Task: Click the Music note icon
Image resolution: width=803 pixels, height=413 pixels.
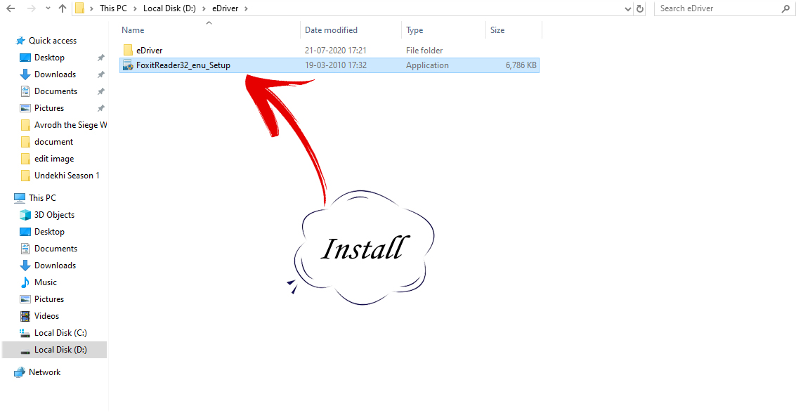Action: 25,282
